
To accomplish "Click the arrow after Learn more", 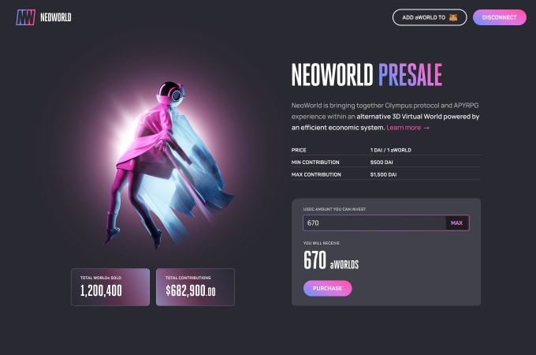I will pyautogui.click(x=426, y=128).
